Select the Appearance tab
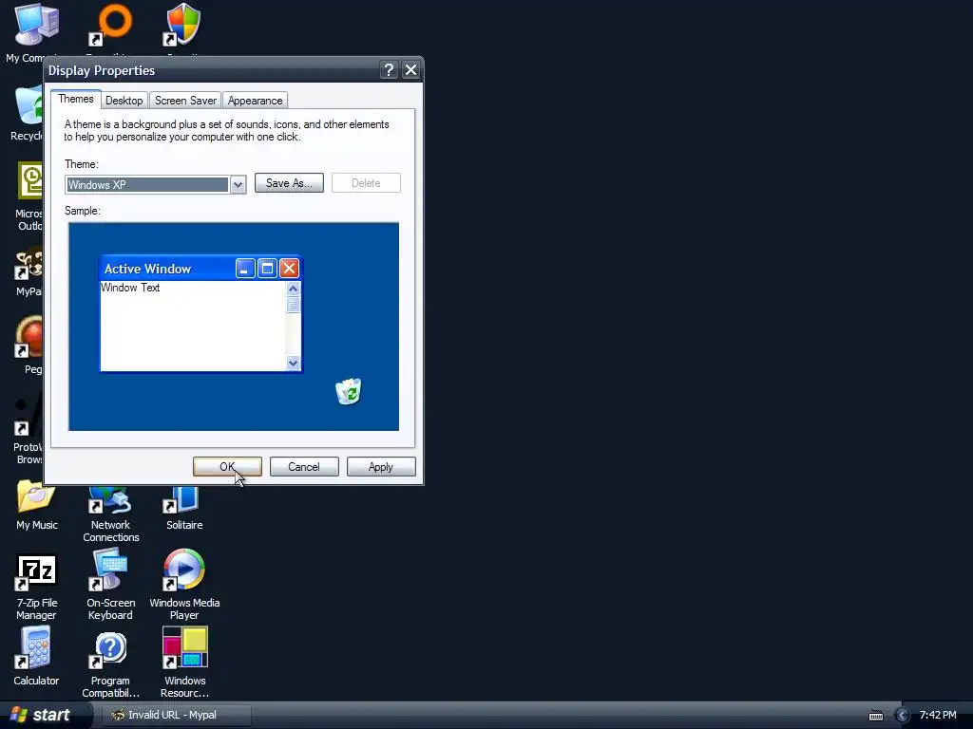This screenshot has height=729, width=973. [255, 101]
